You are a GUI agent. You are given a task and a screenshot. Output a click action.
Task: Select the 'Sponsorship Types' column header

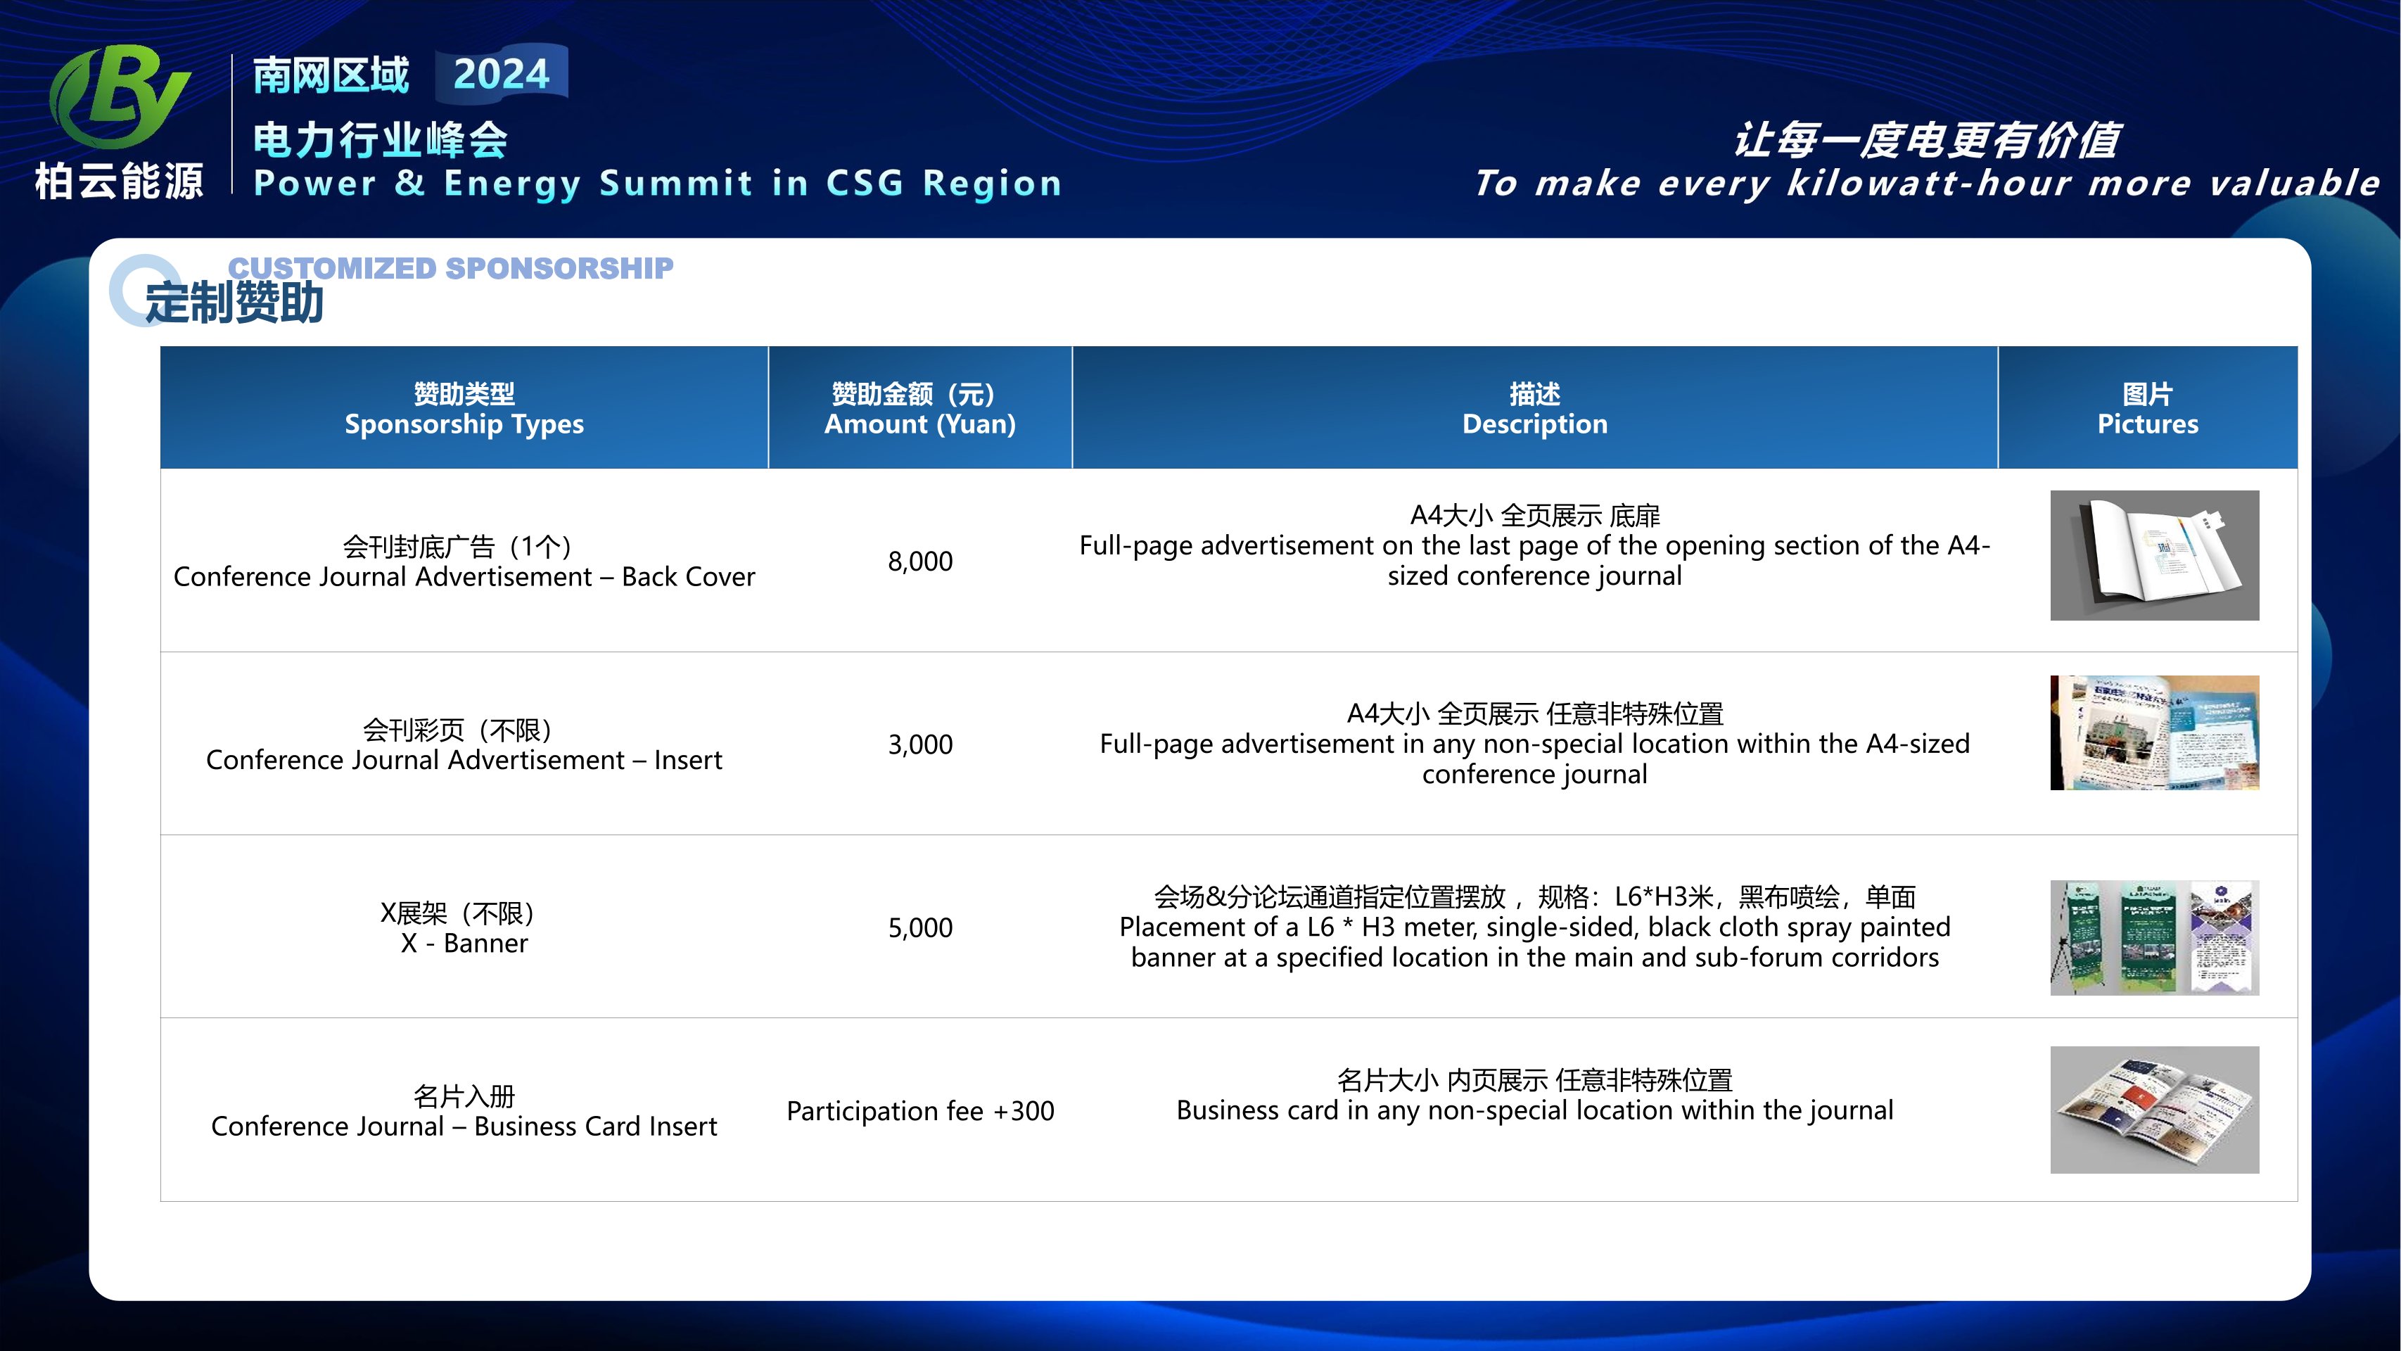coord(464,407)
